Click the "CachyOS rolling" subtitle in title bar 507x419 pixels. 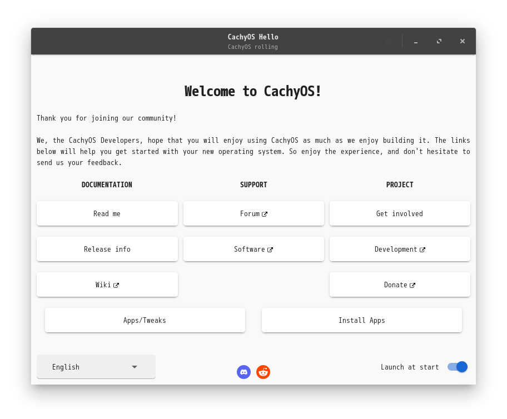pyautogui.click(x=252, y=47)
